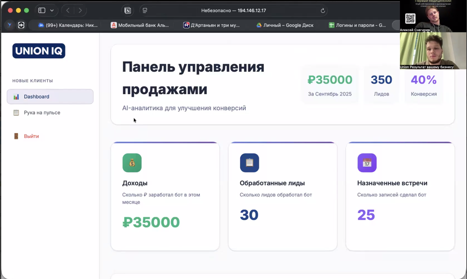Open the Личный – Google Диск bookmark
Image resolution: width=467 pixels, height=279 pixels.
tap(285, 25)
